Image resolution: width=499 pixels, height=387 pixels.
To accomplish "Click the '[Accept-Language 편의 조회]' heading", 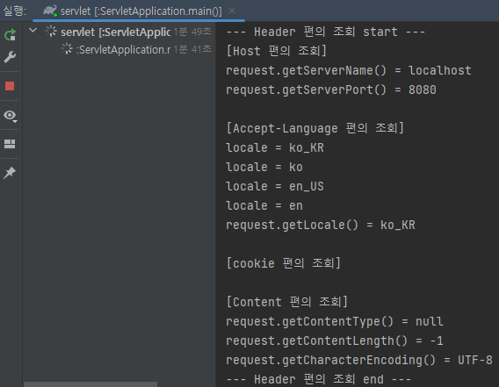I will (315, 128).
